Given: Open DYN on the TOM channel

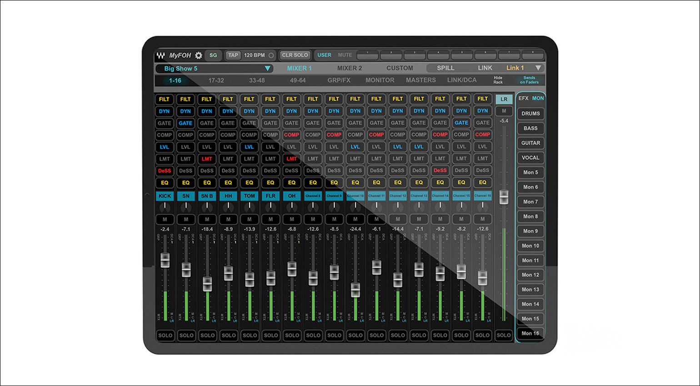Looking at the screenshot, I should click(249, 111).
